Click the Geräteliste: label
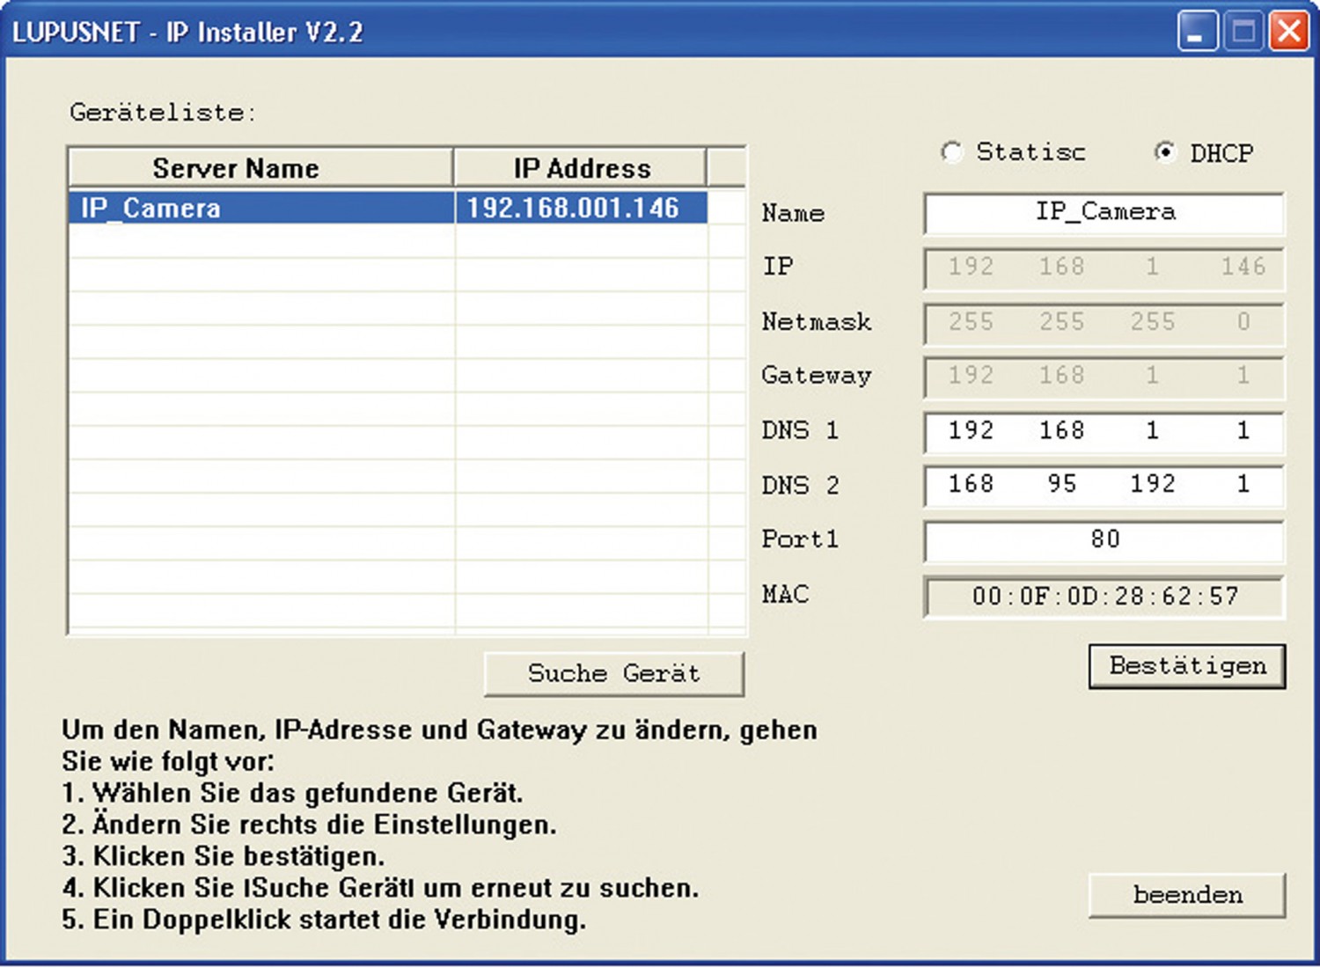Image resolution: width=1320 pixels, height=968 pixels. pyautogui.click(x=163, y=113)
